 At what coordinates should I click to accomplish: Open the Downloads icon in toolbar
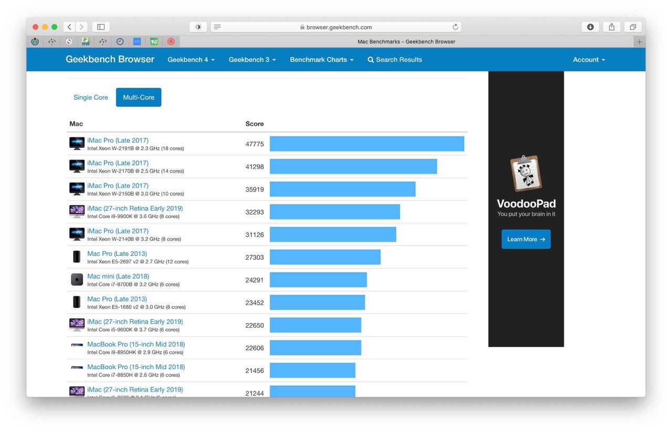[590, 26]
